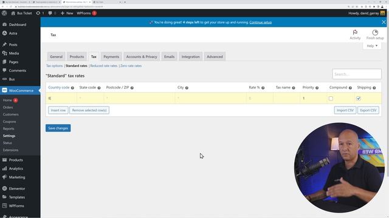Click the Insert row button
389x218 pixels.
[x=58, y=110]
